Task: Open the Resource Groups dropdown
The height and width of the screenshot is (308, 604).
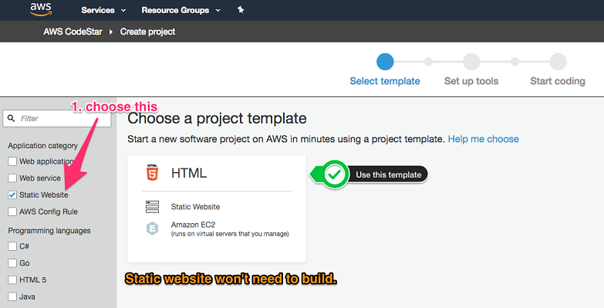Action: tap(181, 10)
